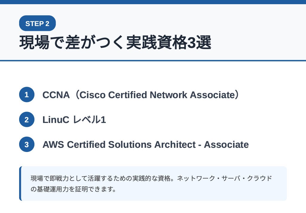
Task: Click the dark blue top bar
Action: click(153, 2)
